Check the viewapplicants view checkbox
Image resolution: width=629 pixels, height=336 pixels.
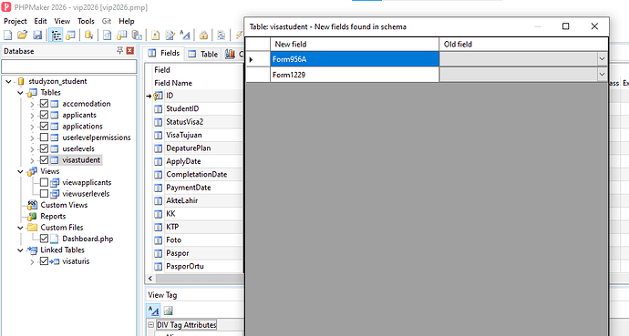click(44, 182)
